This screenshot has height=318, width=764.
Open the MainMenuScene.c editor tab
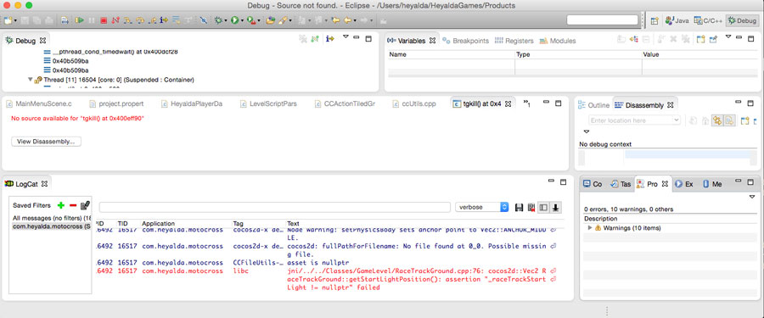click(39, 103)
